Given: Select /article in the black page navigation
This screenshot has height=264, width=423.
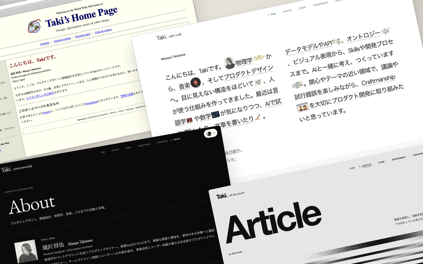Looking at the screenshot, I should pyautogui.click(x=115, y=150).
